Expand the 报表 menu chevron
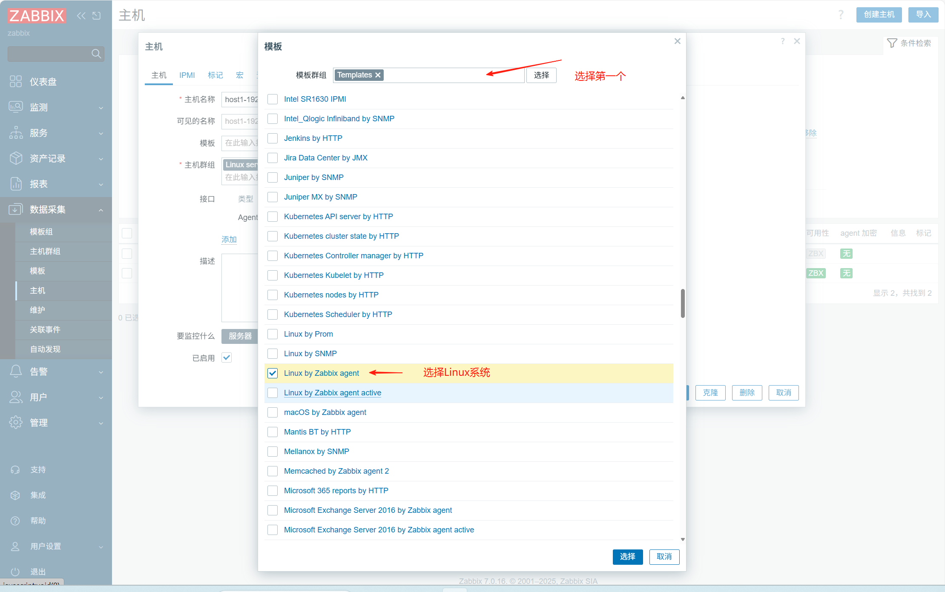This screenshot has height=592, width=945. tap(101, 184)
